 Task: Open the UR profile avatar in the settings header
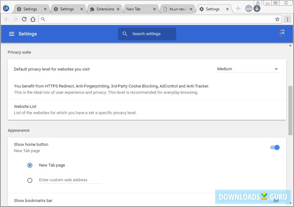click(x=282, y=33)
